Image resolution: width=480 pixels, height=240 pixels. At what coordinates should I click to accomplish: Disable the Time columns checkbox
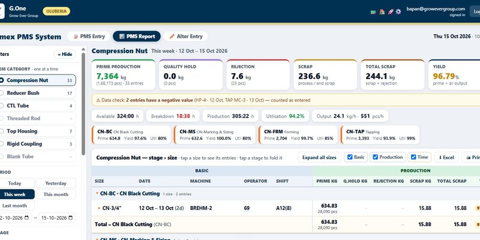pos(413,157)
